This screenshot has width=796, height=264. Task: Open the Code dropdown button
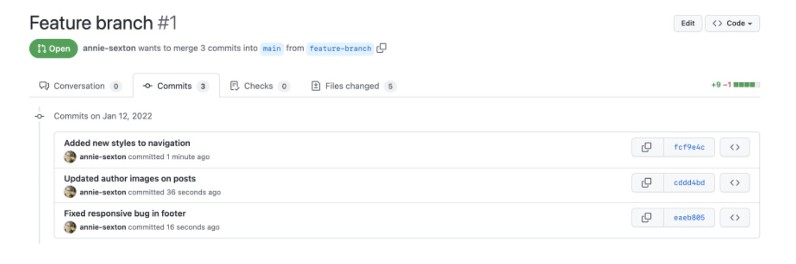tap(732, 24)
